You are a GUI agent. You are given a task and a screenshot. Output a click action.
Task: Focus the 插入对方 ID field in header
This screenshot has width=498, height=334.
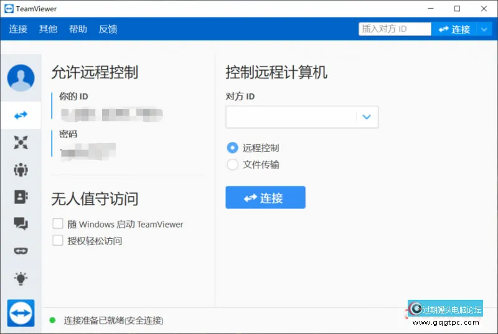coord(395,29)
